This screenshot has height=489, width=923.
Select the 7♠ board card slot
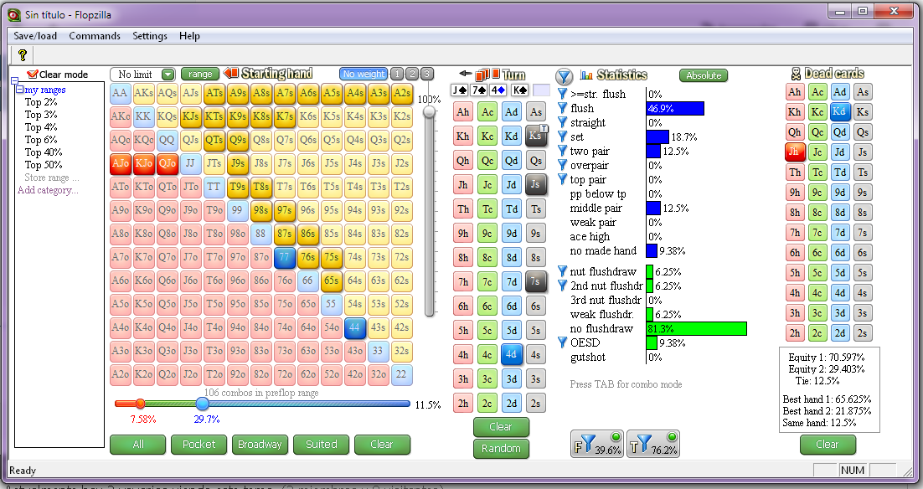tap(479, 90)
